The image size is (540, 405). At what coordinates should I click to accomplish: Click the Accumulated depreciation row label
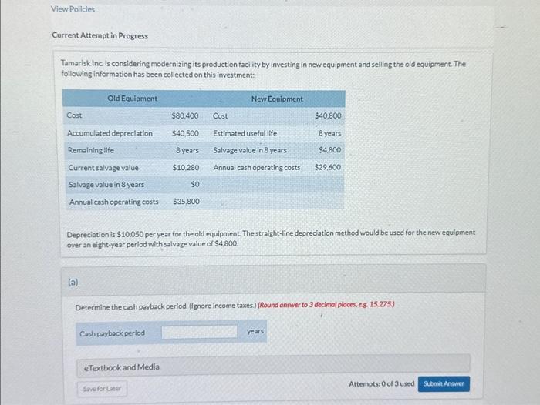coord(110,133)
